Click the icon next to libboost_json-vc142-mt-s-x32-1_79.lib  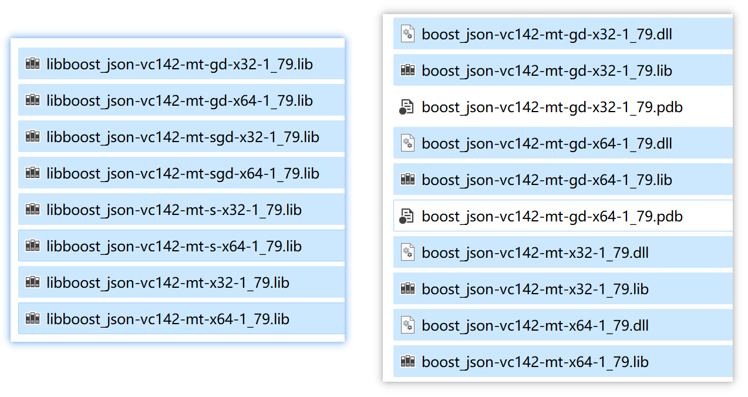coord(33,210)
